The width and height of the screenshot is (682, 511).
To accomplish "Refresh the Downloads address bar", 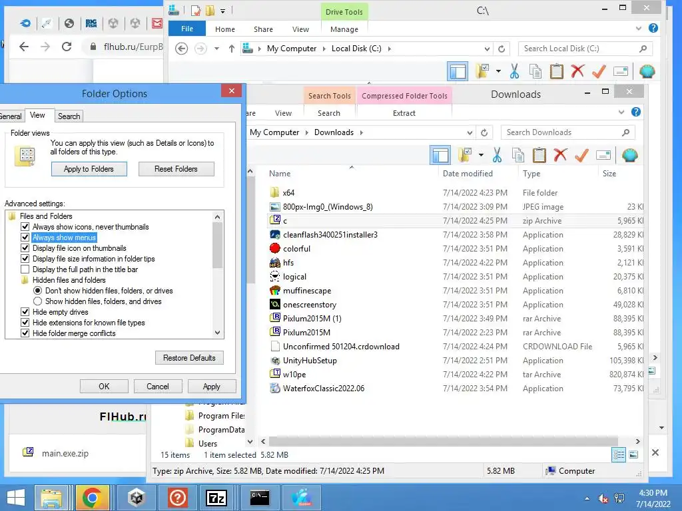I will [x=484, y=132].
